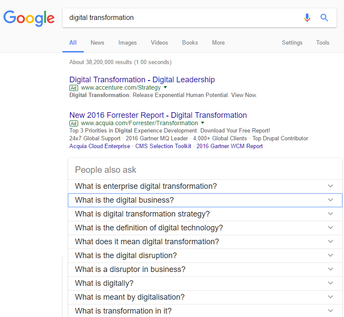Expand "What is the digital disruption?"
The height and width of the screenshot is (317, 344).
[331, 256]
